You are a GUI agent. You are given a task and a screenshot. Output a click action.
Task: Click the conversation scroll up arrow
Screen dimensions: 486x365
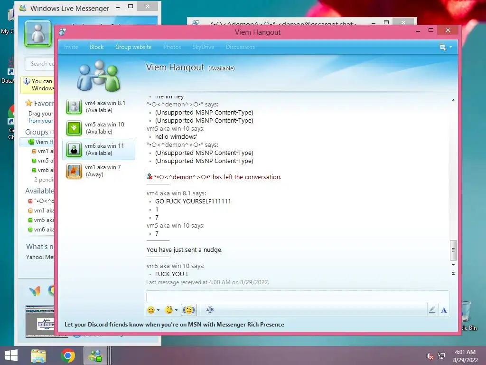click(x=453, y=100)
